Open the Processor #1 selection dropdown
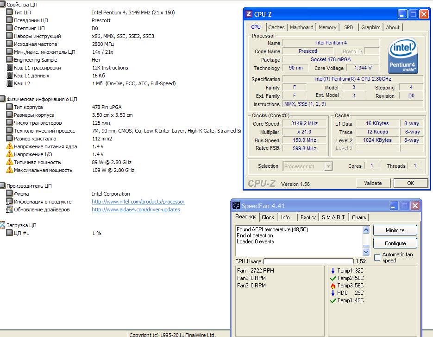This screenshot has width=433, height=337. [x=307, y=166]
